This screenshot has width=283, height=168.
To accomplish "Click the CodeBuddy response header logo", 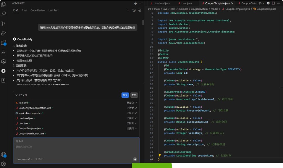I will (x=14, y=39).
